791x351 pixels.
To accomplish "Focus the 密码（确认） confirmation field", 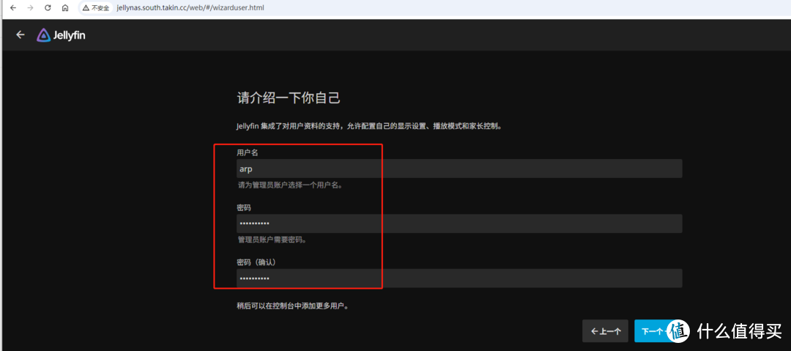I will pos(459,278).
